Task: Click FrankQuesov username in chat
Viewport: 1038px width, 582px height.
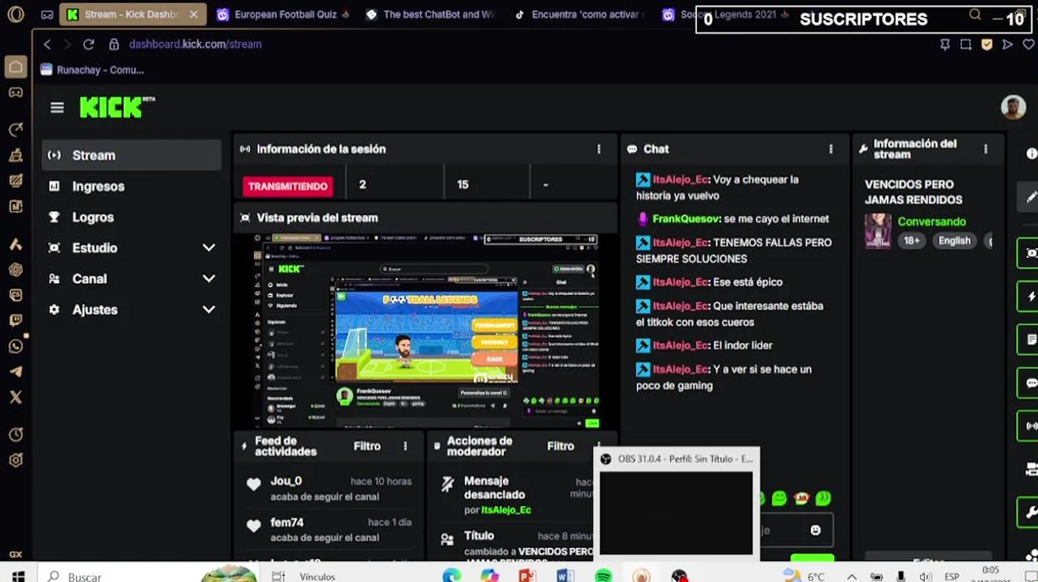Action: click(686, 219)
